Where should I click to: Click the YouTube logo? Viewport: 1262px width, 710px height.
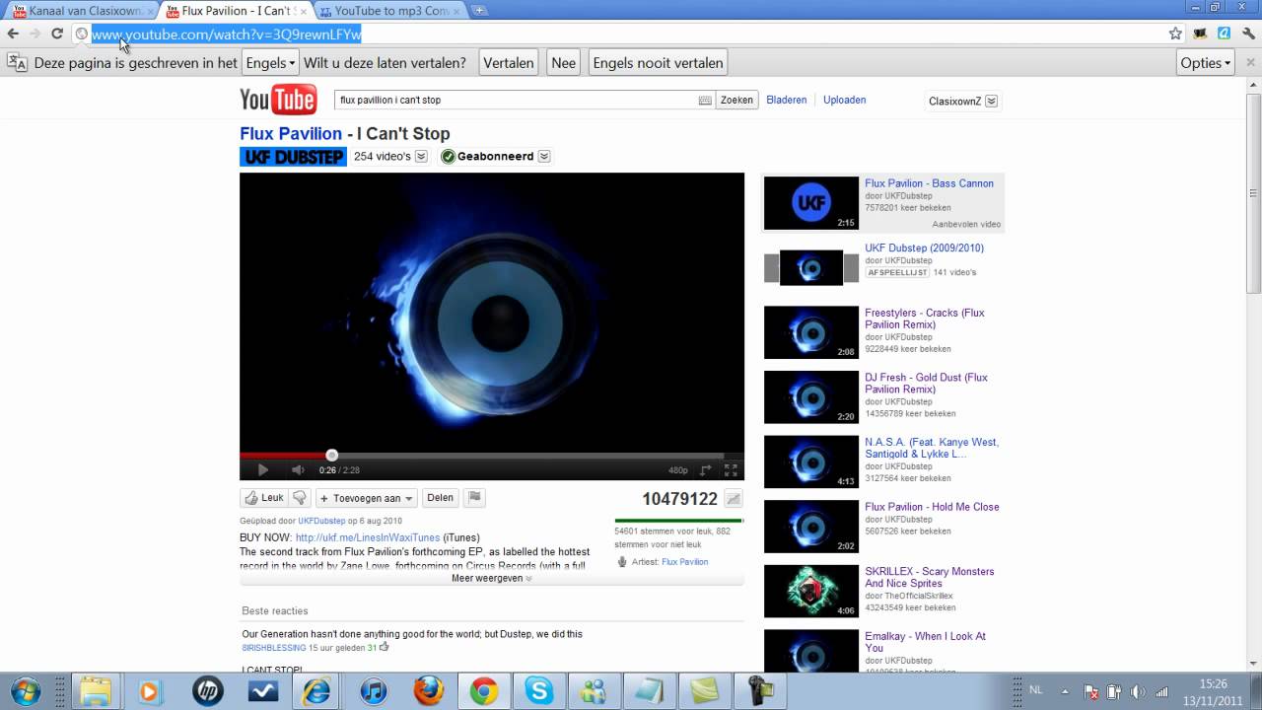[278, 100]
